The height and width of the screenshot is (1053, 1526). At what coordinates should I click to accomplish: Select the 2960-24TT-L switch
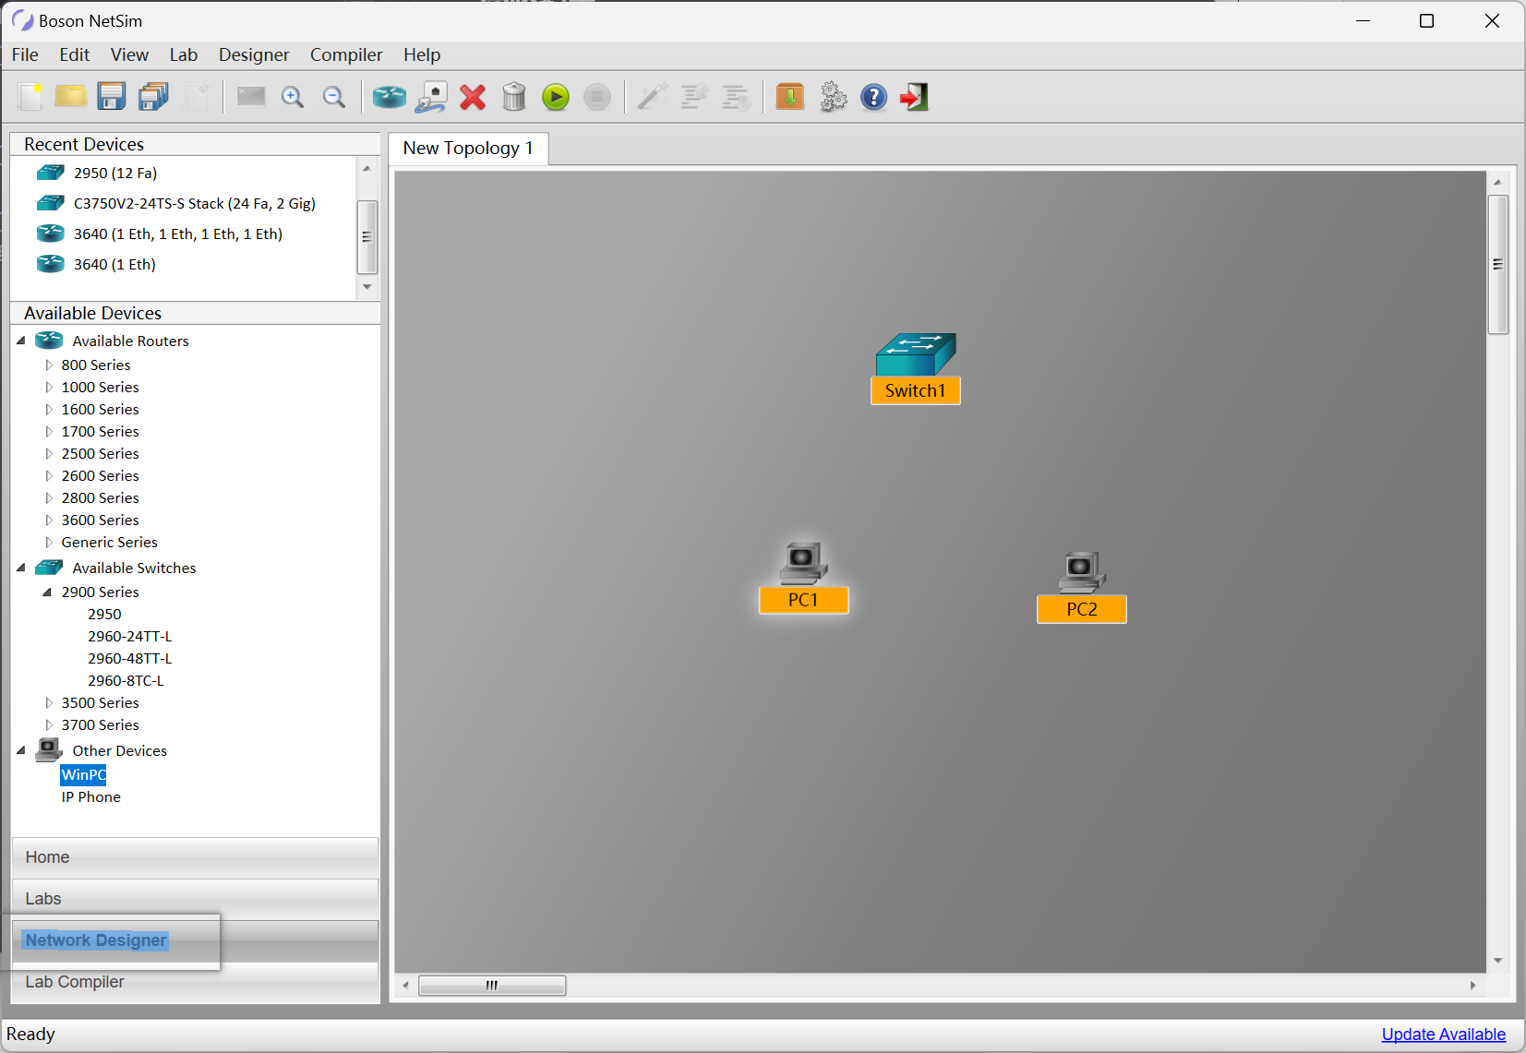click(x=130, y=637)
